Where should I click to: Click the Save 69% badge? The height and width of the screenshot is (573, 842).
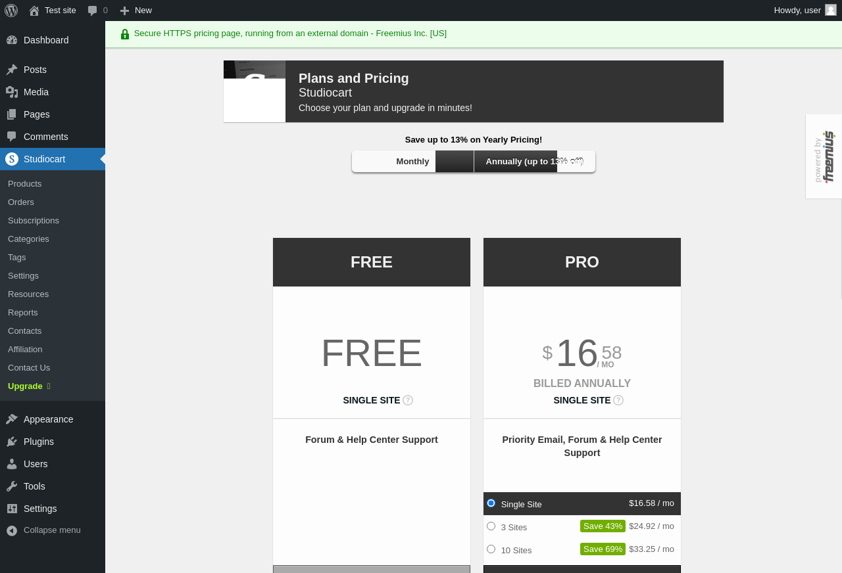603,549
